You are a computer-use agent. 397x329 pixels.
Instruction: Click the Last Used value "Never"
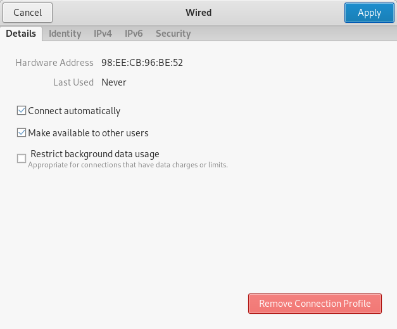click(x=114, y=82)
